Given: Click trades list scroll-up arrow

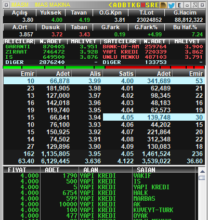Looking at the screenshot, I should click(202, 172).
